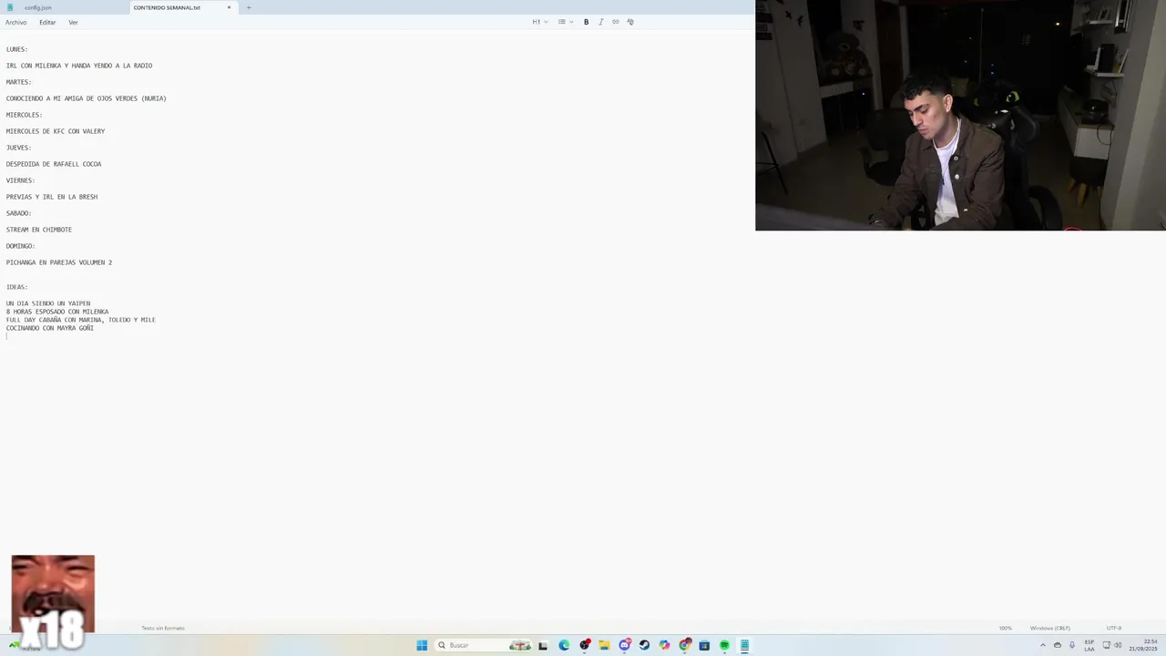Launch Microsoft Edge from the taskbar
1166x656 pixels.
coord(564,645)
